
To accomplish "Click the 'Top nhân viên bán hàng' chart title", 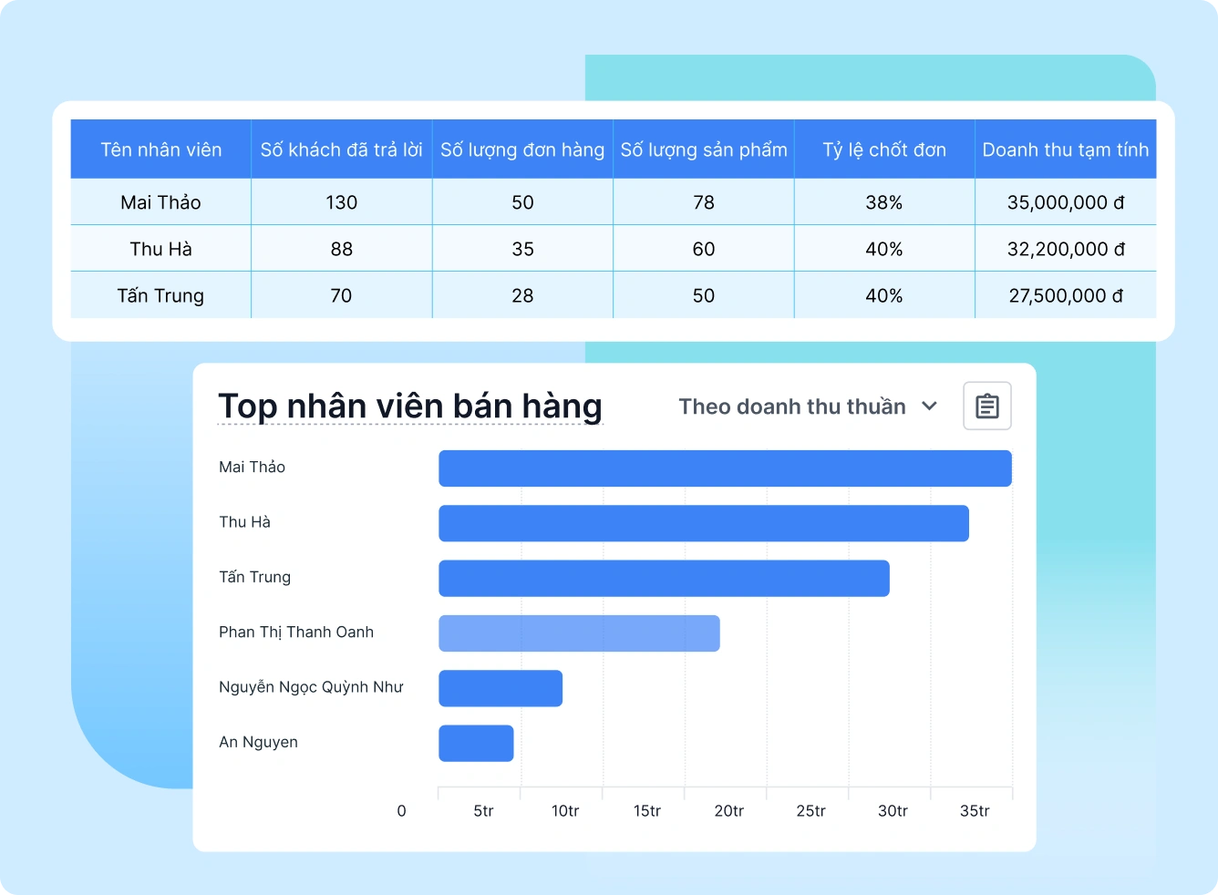I will 409,406.
